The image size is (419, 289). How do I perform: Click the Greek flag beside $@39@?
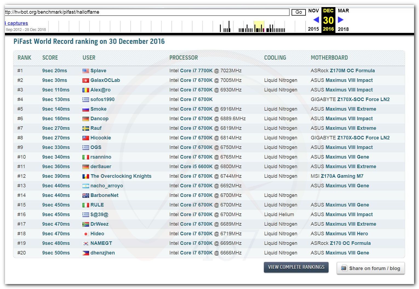point(85,214)
